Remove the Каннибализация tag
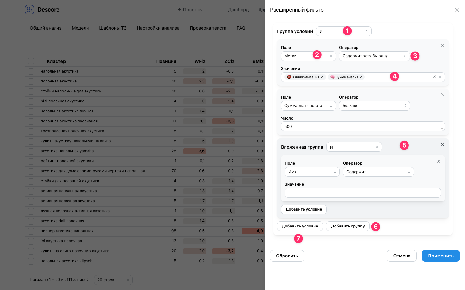465x290 pixels. point(322,77)
